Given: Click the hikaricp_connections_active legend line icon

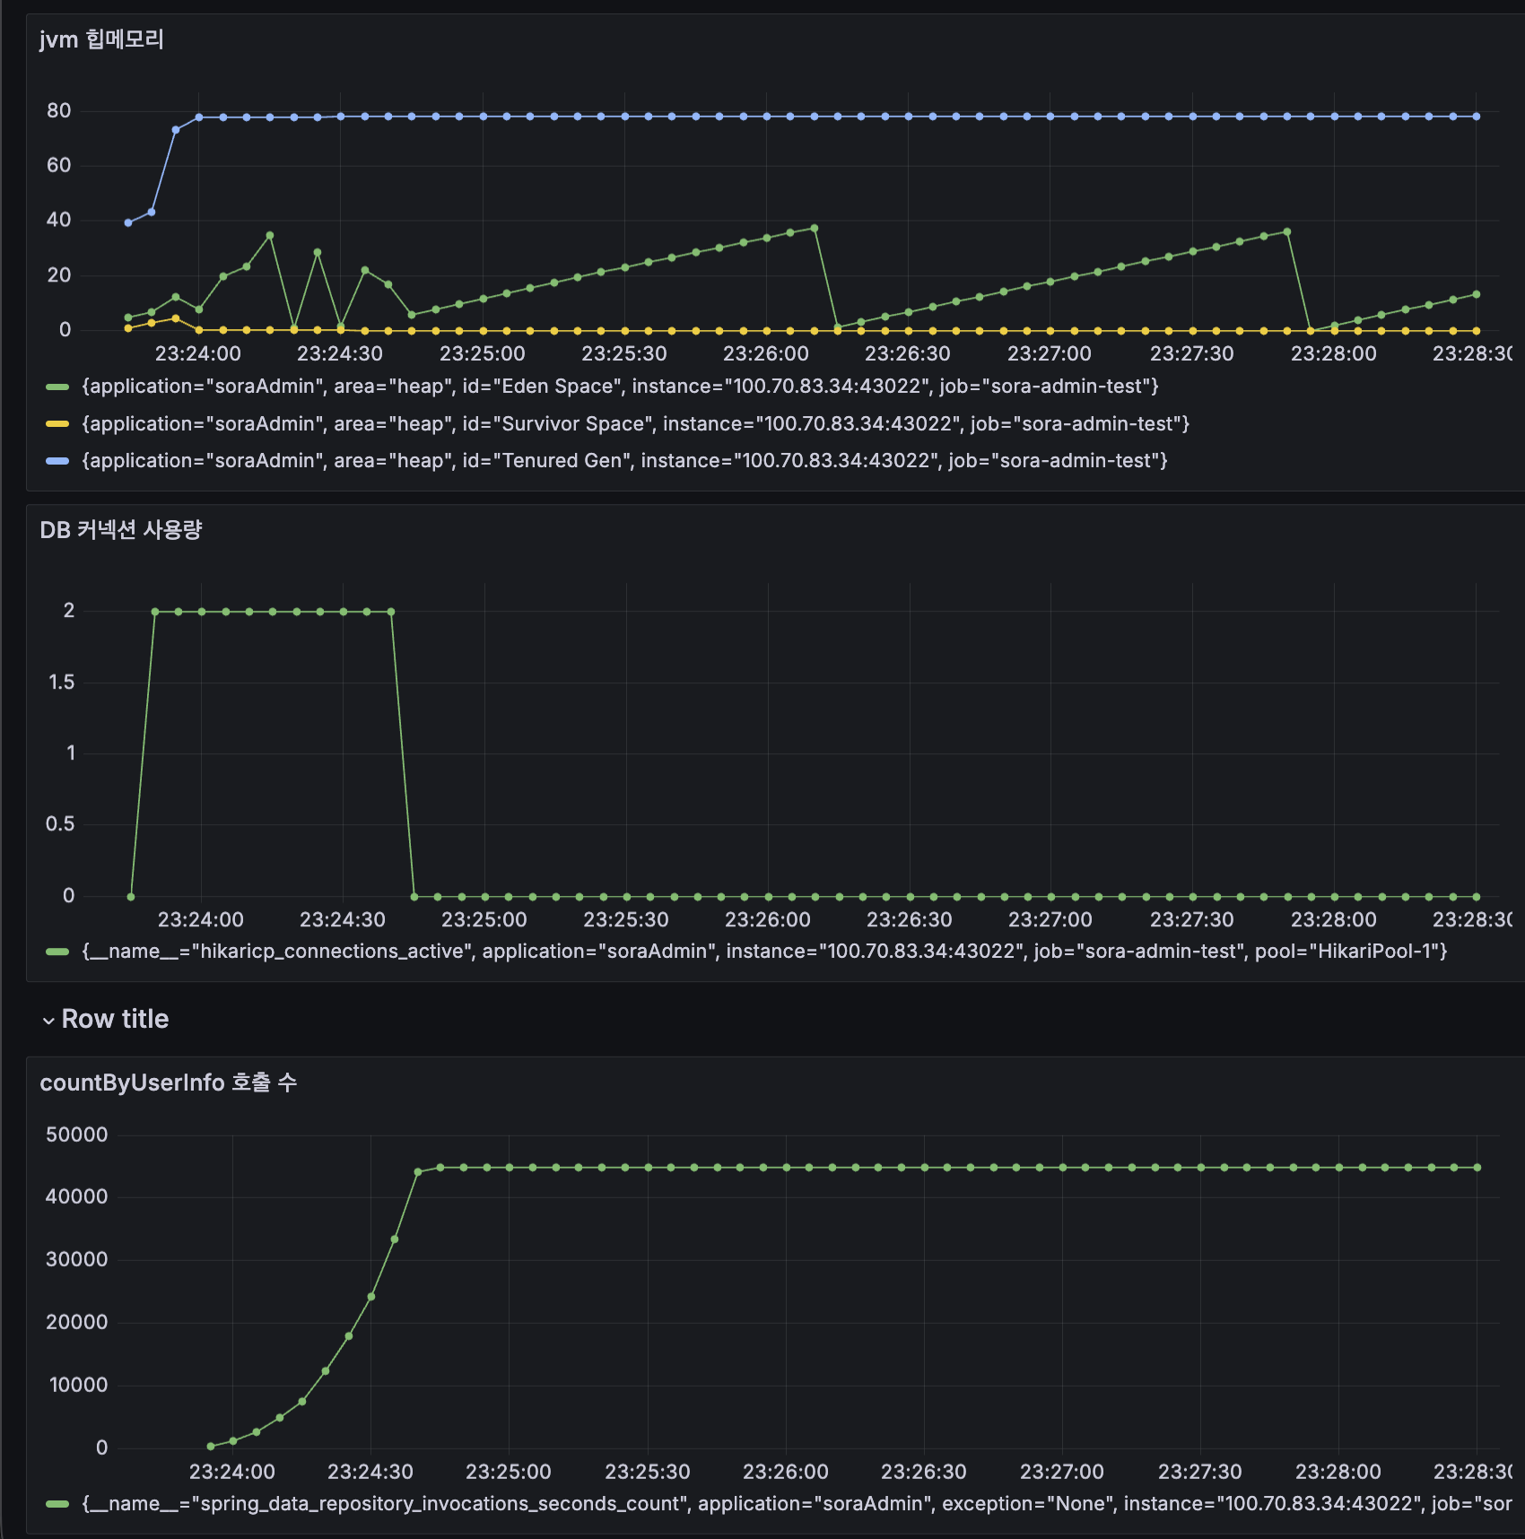Looking at the screenshot, I should tap(56, 951).
